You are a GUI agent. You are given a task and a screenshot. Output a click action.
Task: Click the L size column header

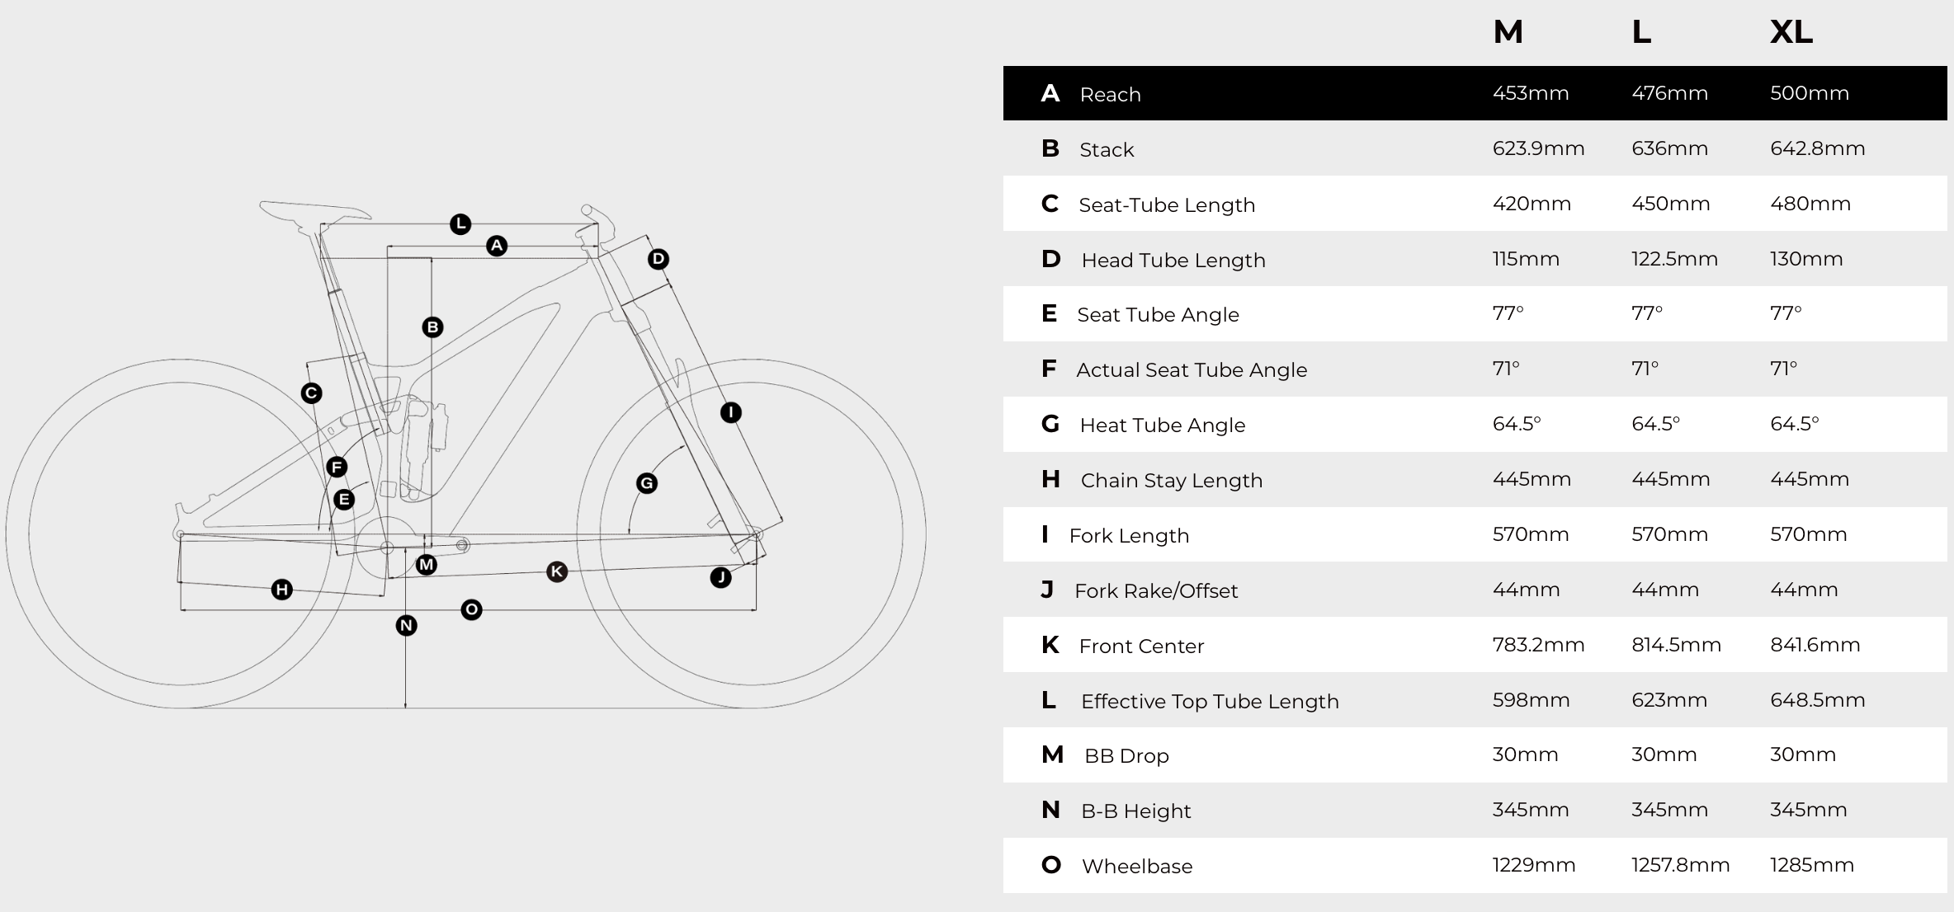[1641, 32]
